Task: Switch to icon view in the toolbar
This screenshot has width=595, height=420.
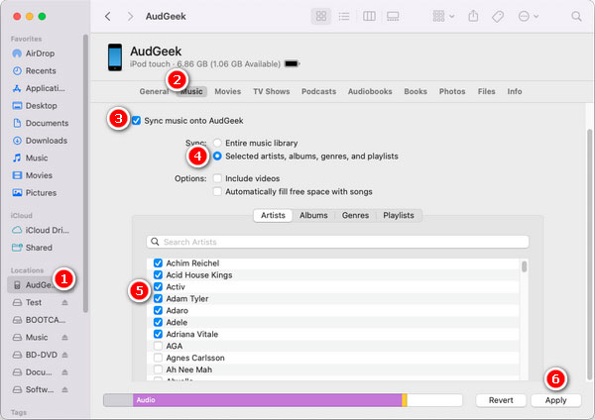Action: point(321,16)
